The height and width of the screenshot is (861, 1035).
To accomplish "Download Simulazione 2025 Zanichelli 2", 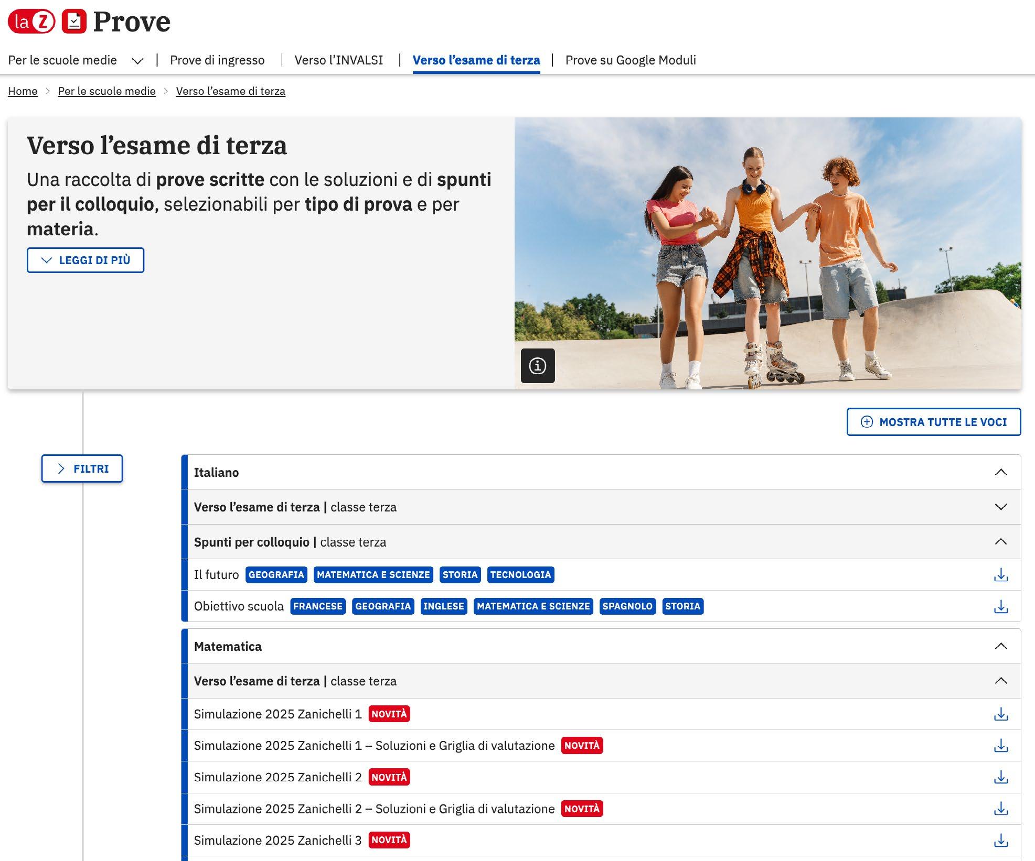I will pos(1000,777).
